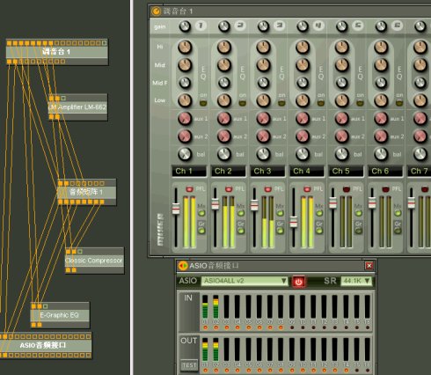The width and height of the screenshot is (431, 375).
Task: Toggle the Mx button on Ch 3
Action: pos(281,213)
